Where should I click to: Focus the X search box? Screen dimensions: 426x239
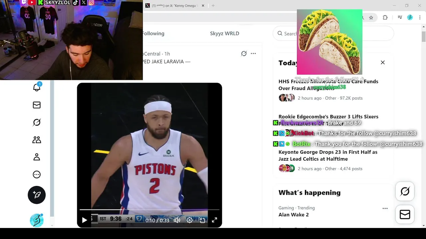click(333, 34)
